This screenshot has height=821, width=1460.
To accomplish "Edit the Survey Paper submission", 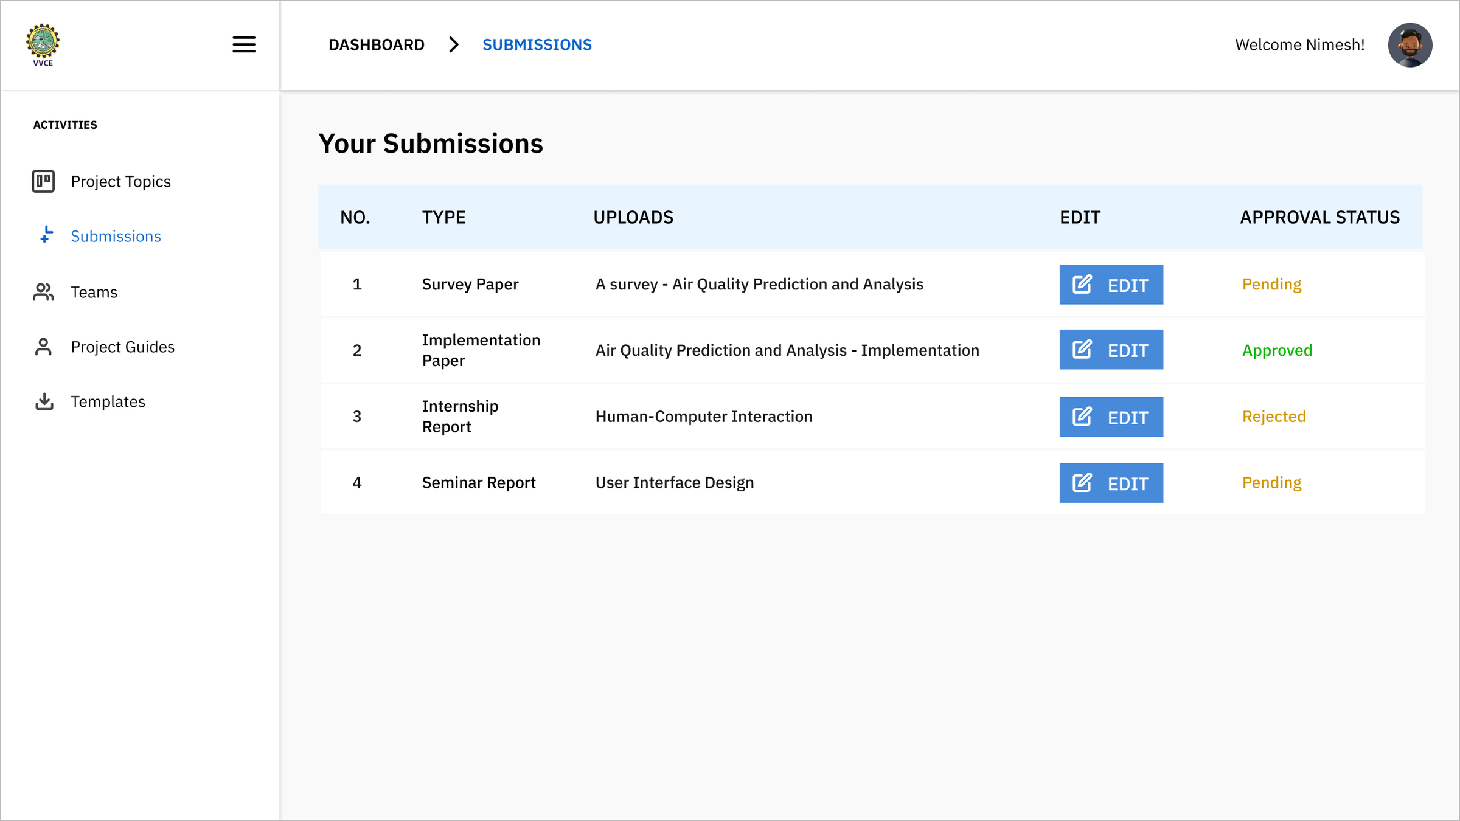I will (1110, 284).
